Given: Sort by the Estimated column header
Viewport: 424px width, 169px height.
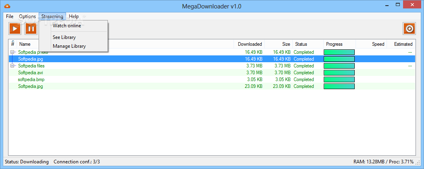Looking at the screenshot, I should [401, 44].
